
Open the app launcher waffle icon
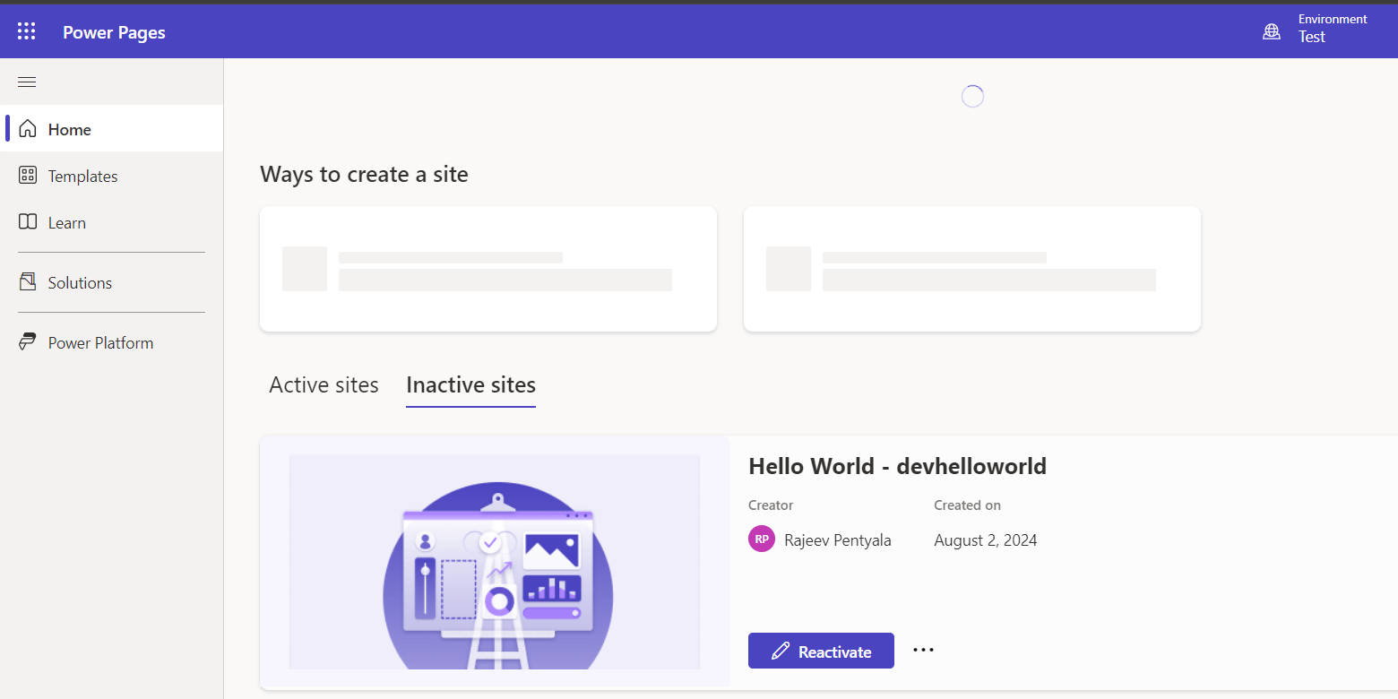(27, 32)
